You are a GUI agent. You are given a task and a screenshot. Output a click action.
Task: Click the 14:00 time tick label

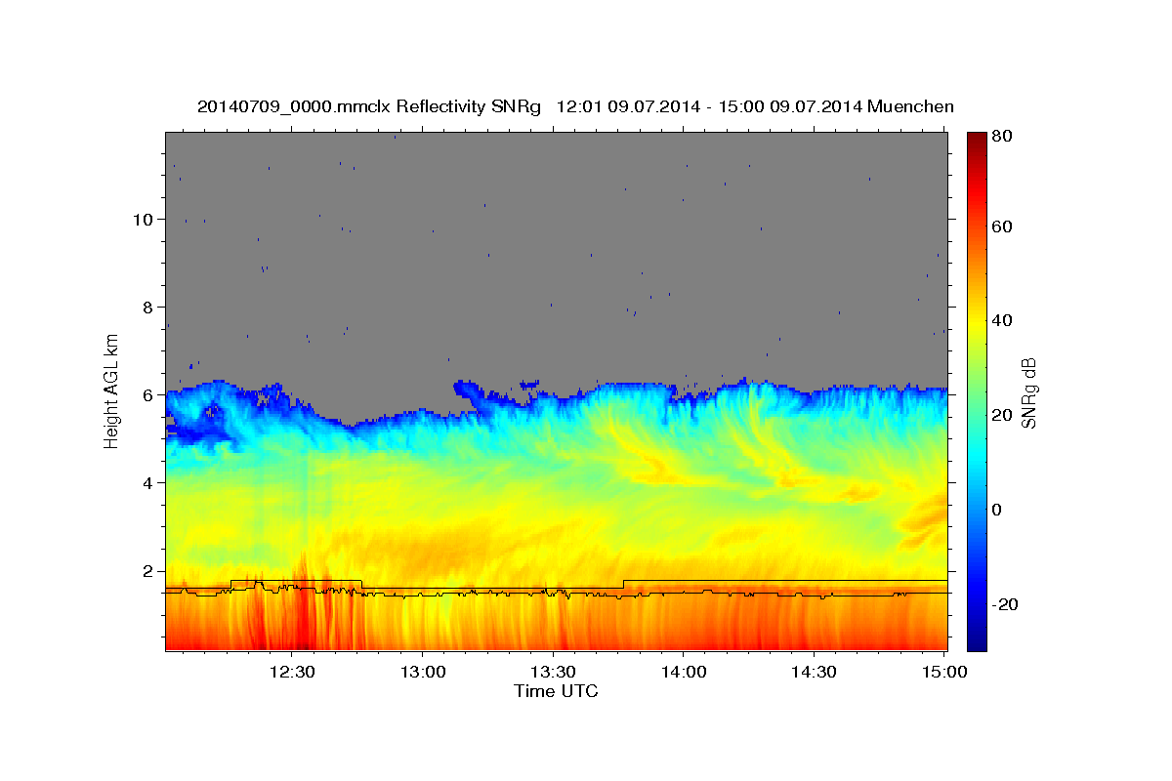pyautogui.click(x=683, y=672)
